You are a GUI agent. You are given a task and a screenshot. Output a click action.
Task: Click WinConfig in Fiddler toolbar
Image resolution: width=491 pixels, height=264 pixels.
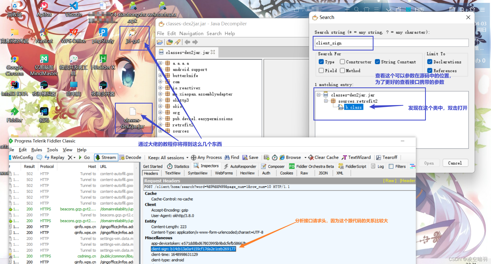(21, 157)
